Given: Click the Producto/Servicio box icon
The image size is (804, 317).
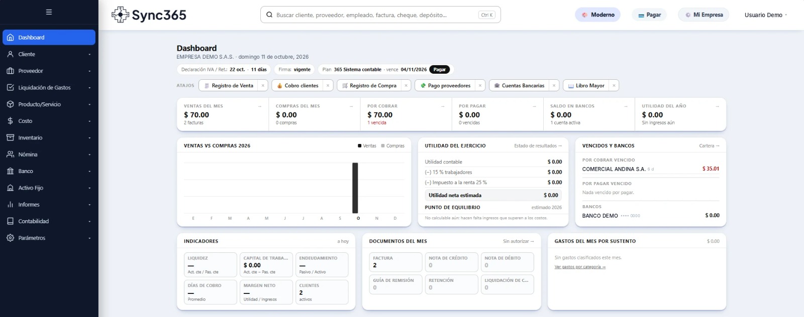Looking at the screenshot, I should tap(10, 104).
